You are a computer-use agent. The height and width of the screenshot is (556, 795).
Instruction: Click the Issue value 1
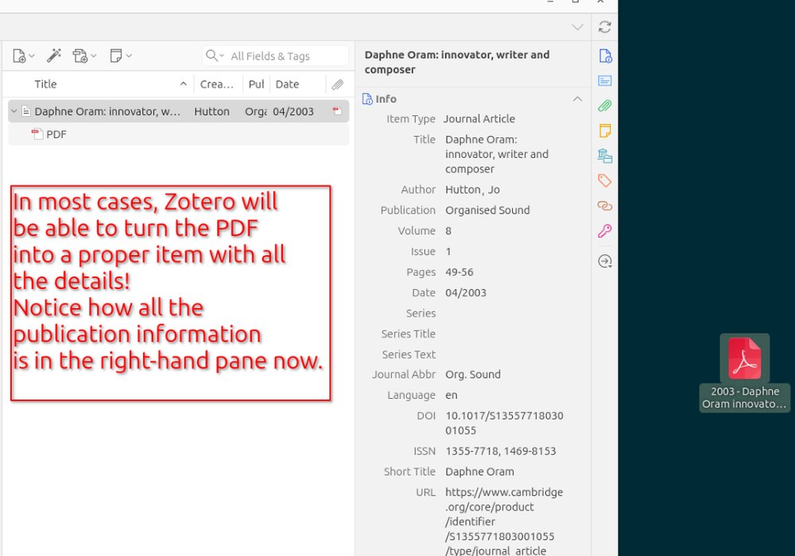coord(448,252)
